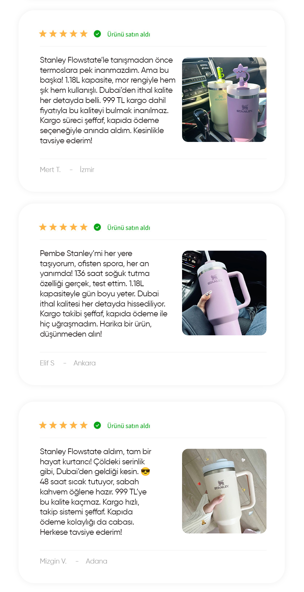This screenshot has width=304, height=592.
Task: Open the cream Stanley tumbler photo
Action: [224, 491]
